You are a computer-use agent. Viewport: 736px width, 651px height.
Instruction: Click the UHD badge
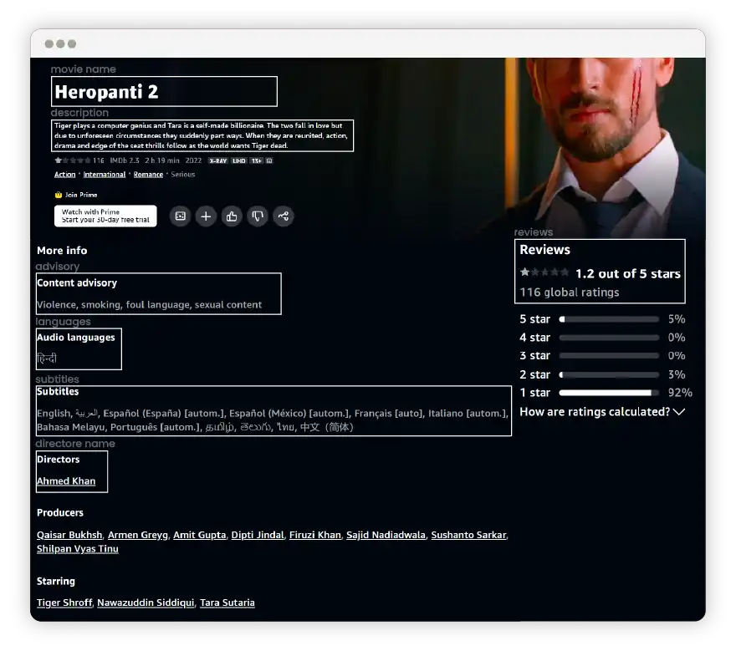(x=239, y=161)
